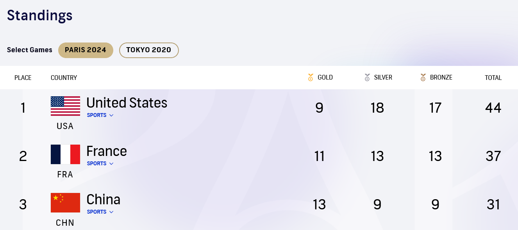The width and height of the screenshot is (518, 230).
Task: Click the FRA country code label
Action: point(65,175)
